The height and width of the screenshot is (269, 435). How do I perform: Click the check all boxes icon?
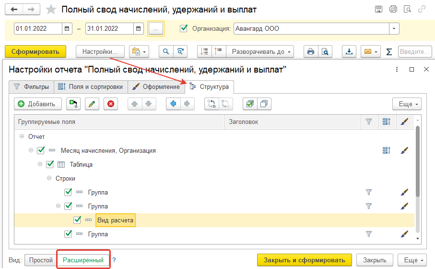tap(249, 104)
